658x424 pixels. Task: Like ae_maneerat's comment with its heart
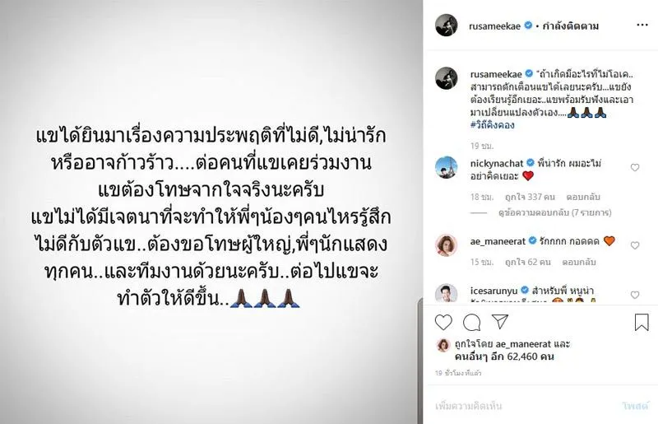pyautogui.click(x=635, y=245)
